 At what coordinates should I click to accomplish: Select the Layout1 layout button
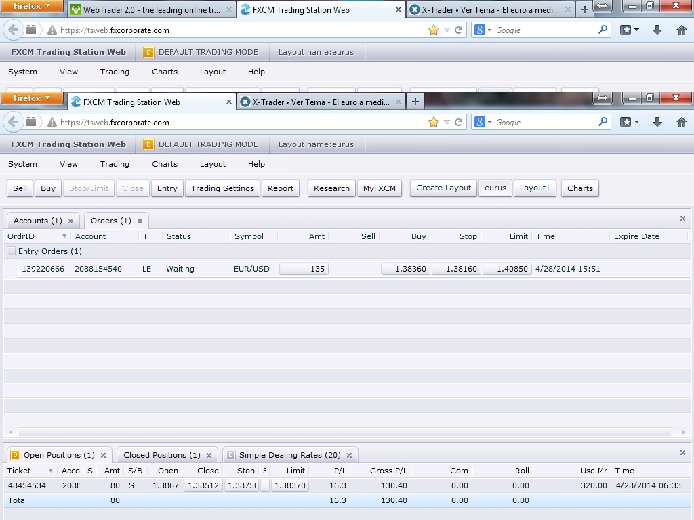click(535, 188)
